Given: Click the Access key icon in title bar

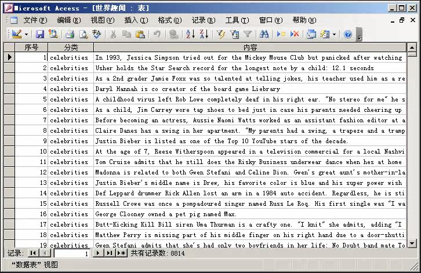Looking at the screenshot, I should 9,8.
